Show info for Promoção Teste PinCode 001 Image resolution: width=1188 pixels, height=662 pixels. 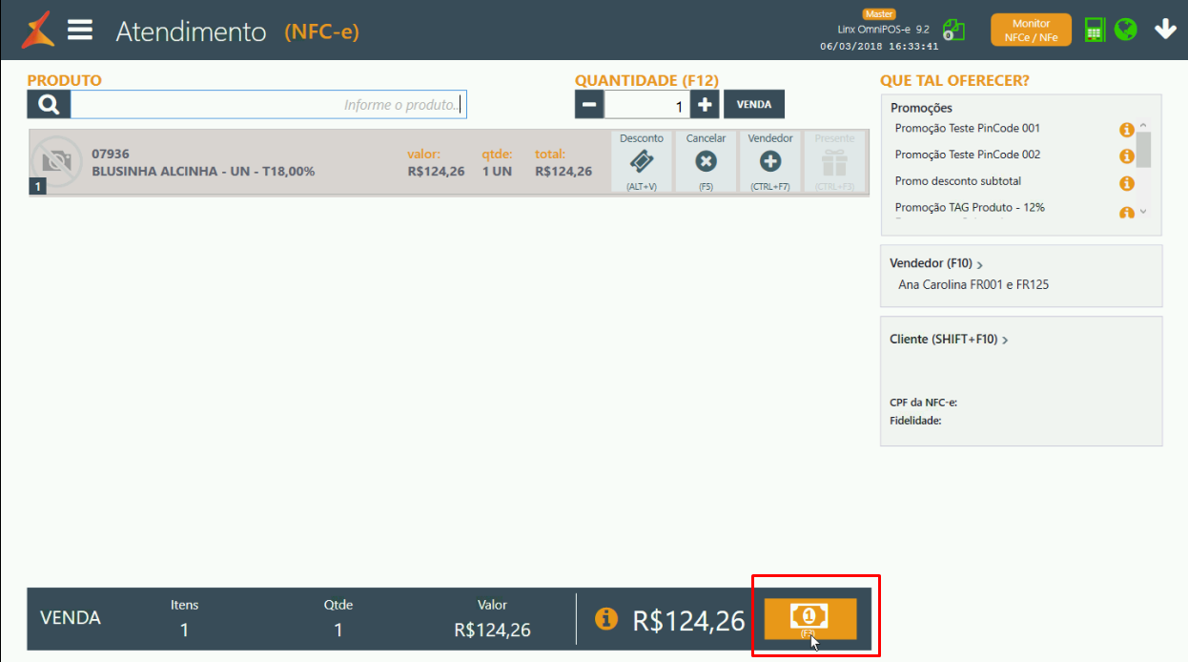pos(1126,130)
